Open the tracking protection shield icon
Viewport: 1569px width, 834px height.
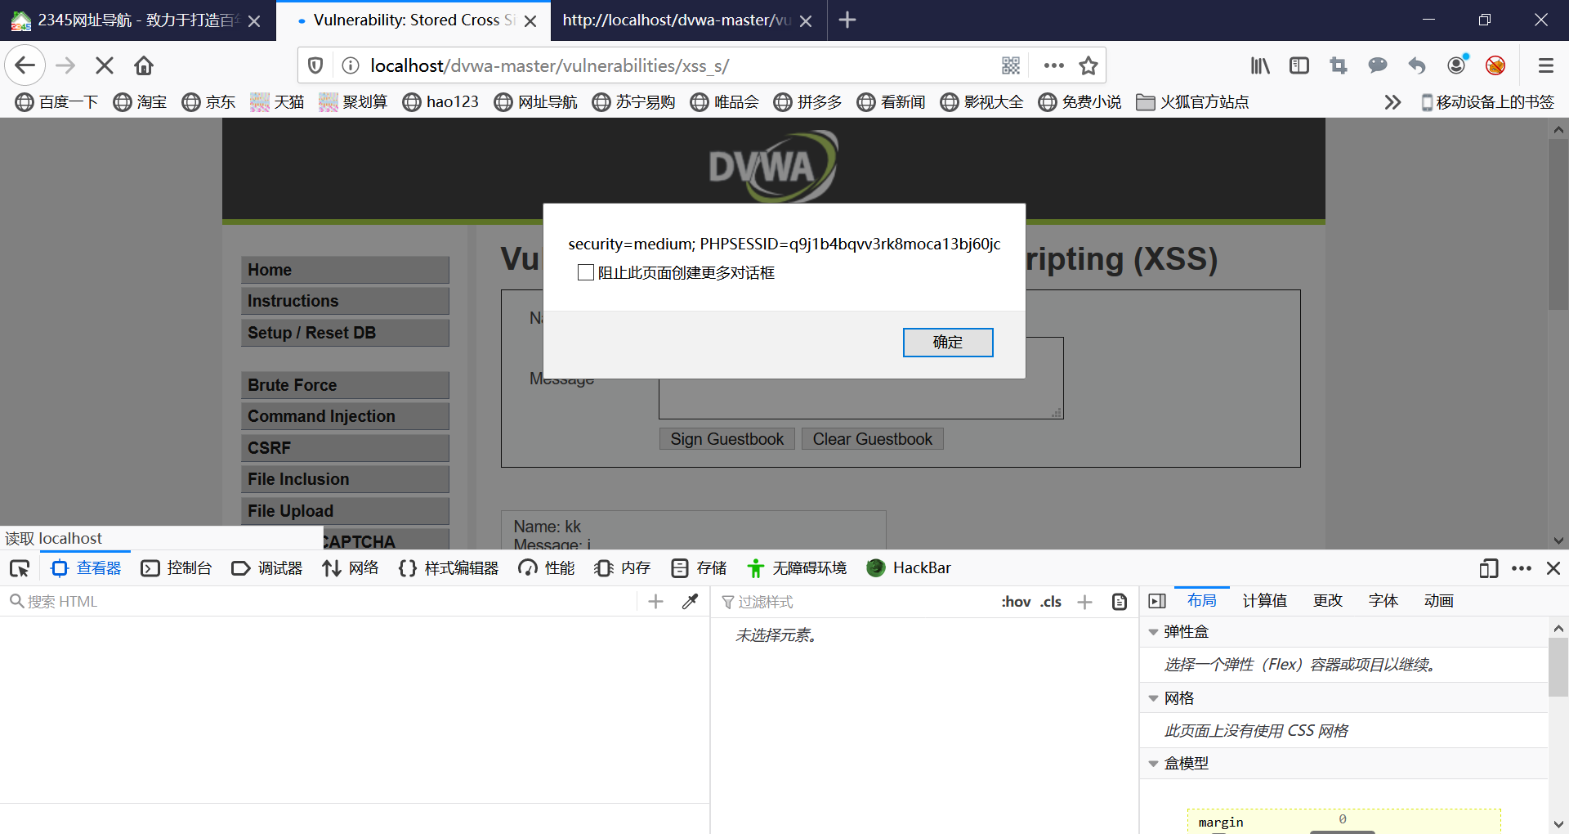coord(315,65)
